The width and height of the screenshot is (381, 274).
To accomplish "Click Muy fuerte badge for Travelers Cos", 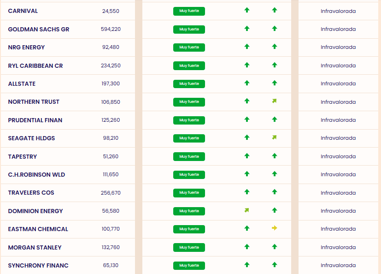I will [189, 193].
